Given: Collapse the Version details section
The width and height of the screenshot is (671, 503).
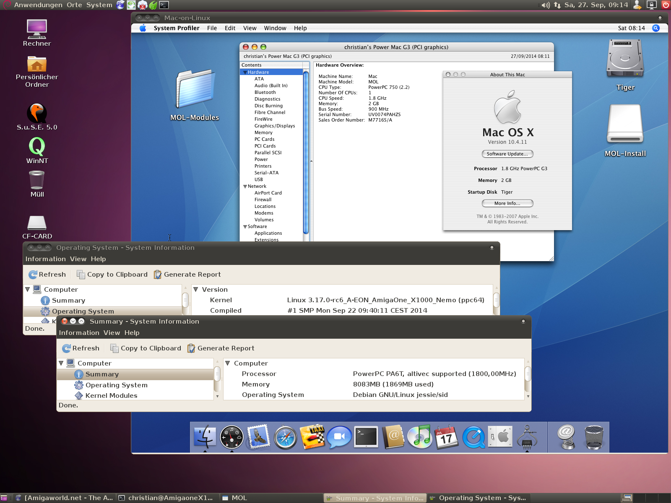Looking at the screenshot, I should pos(195,289).
